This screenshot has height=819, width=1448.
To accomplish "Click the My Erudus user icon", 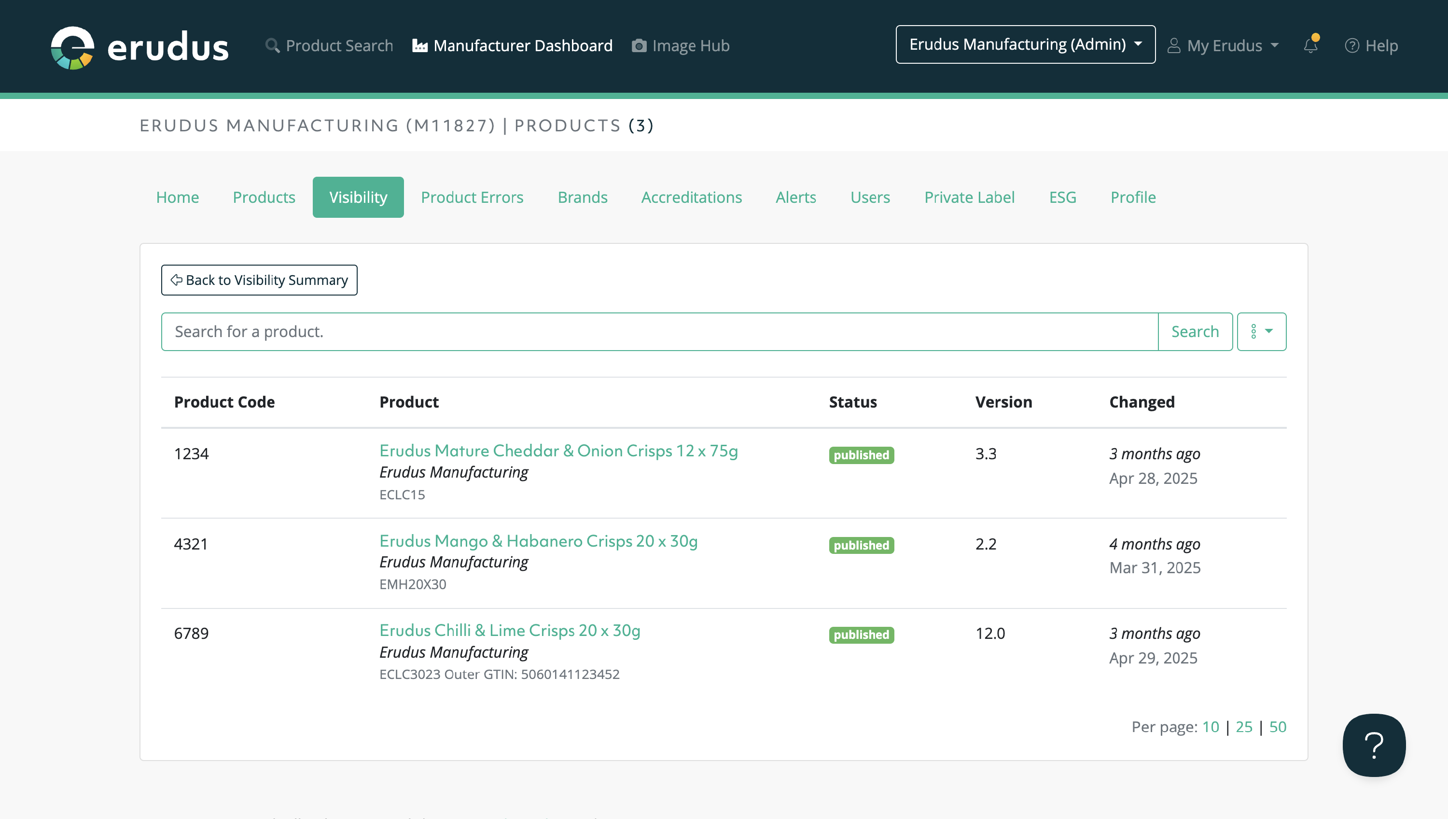I will click(1174, 45).
